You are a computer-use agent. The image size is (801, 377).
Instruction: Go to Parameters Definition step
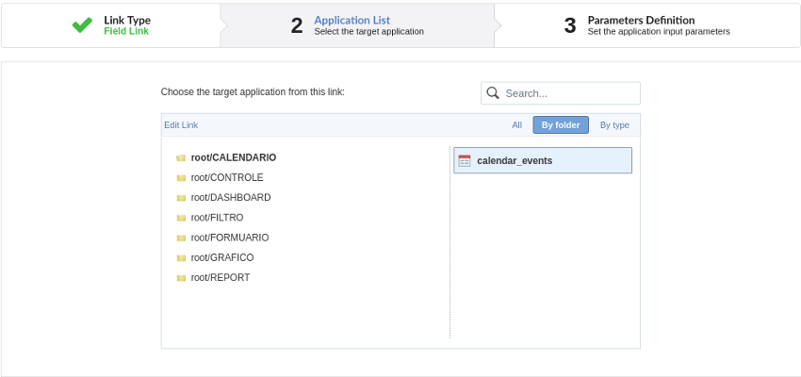(x=646, y=25)
